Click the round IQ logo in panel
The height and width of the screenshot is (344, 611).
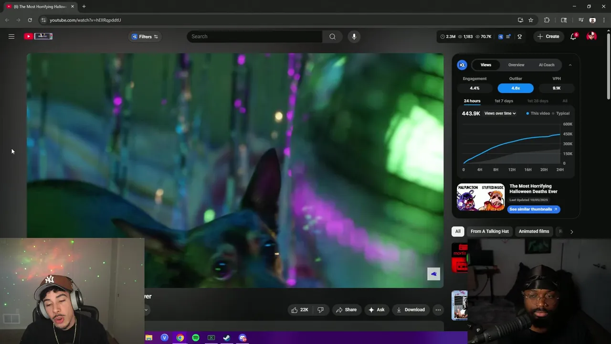coord(462,65)
